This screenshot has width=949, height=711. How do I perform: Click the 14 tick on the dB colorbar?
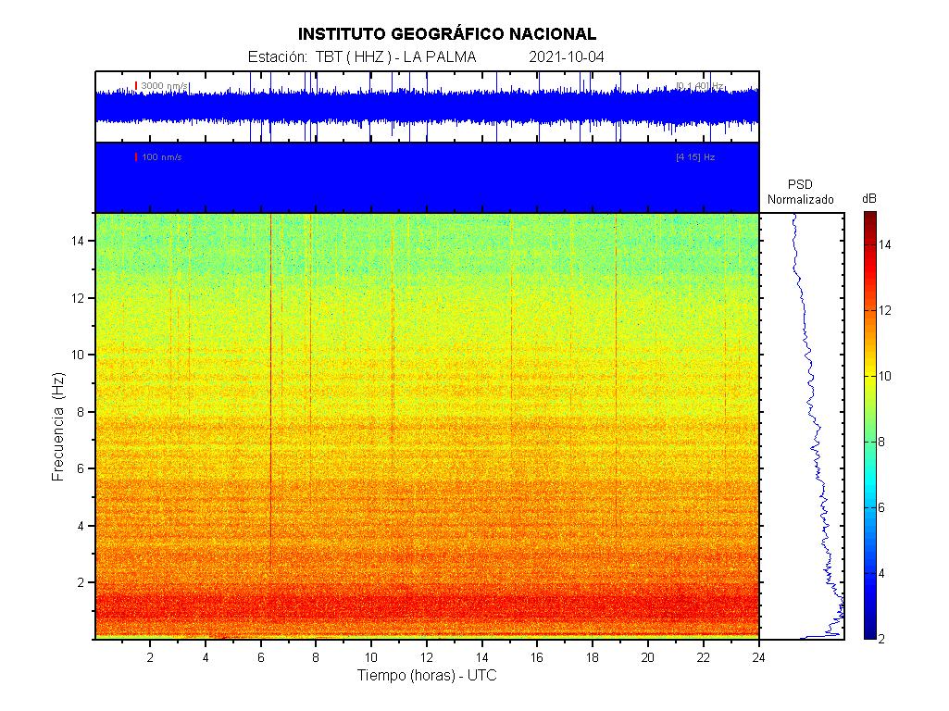coord(884,245)
